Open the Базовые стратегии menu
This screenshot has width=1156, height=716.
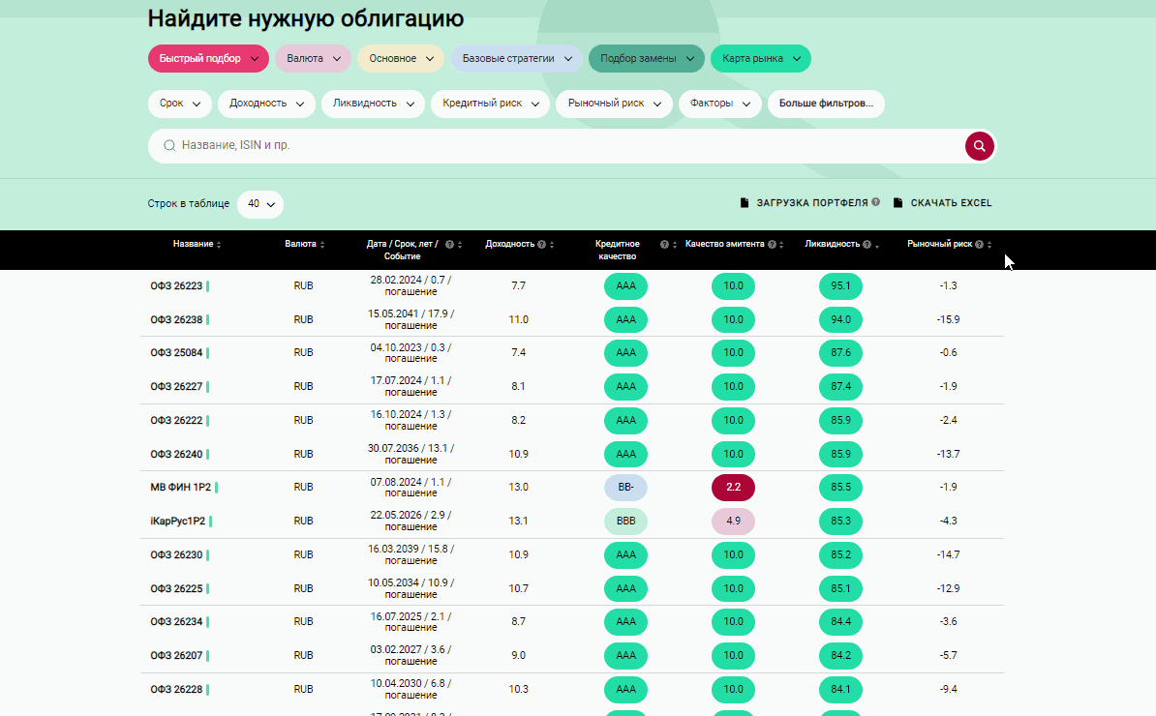[516, 59]
